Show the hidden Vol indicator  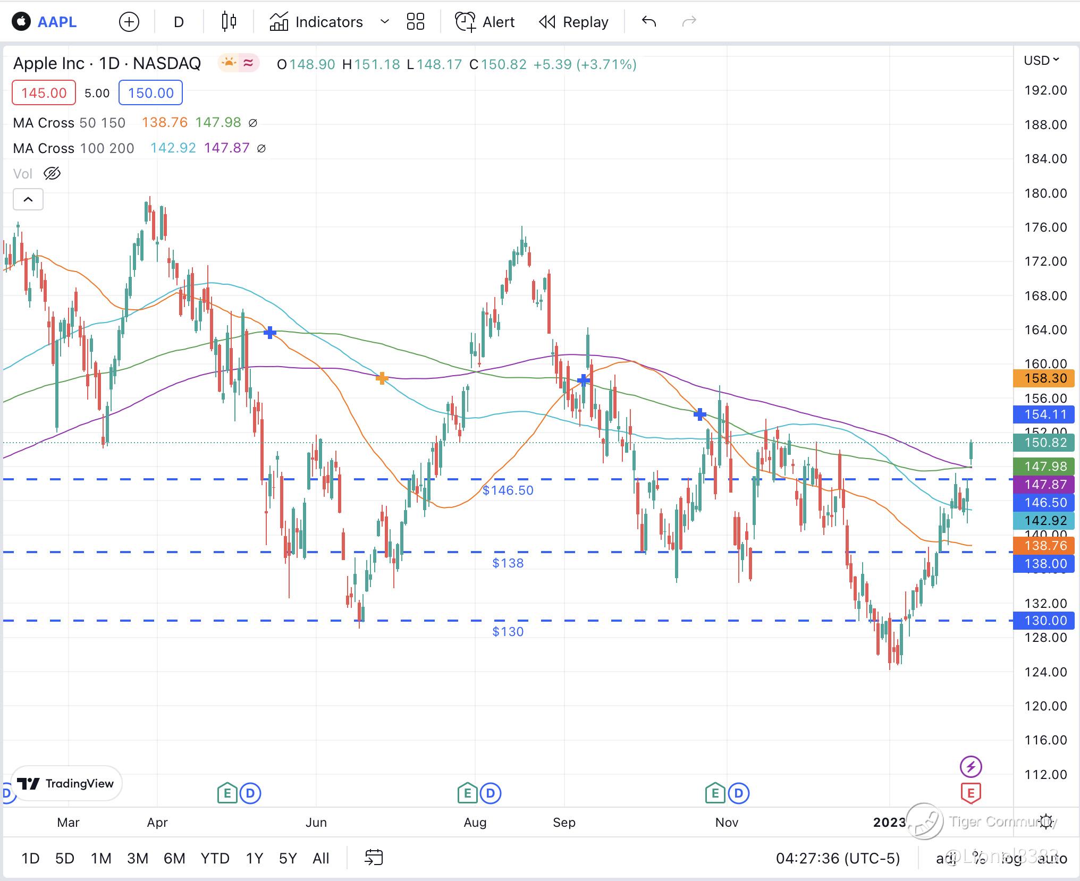coord(52,174)
